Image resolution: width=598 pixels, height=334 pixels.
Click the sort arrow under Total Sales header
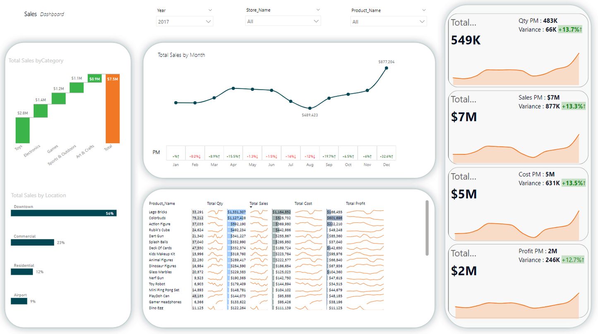[251, 207]
